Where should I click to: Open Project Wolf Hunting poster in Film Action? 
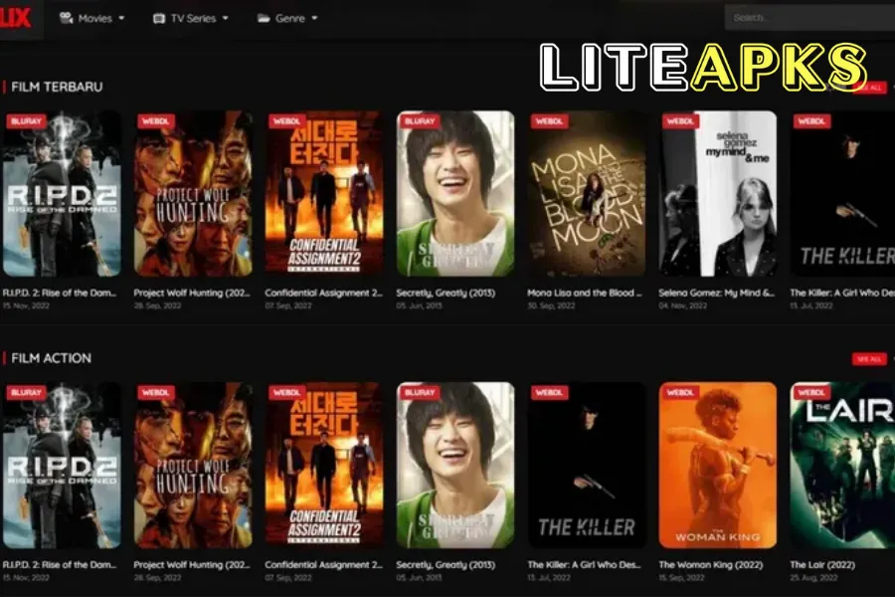tap(193, 466)
